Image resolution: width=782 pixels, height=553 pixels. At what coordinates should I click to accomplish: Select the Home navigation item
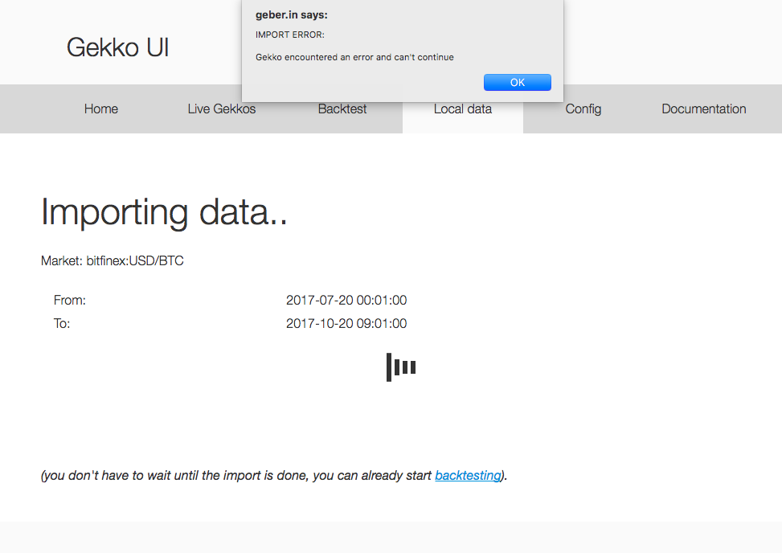click(x=100, y=109)
